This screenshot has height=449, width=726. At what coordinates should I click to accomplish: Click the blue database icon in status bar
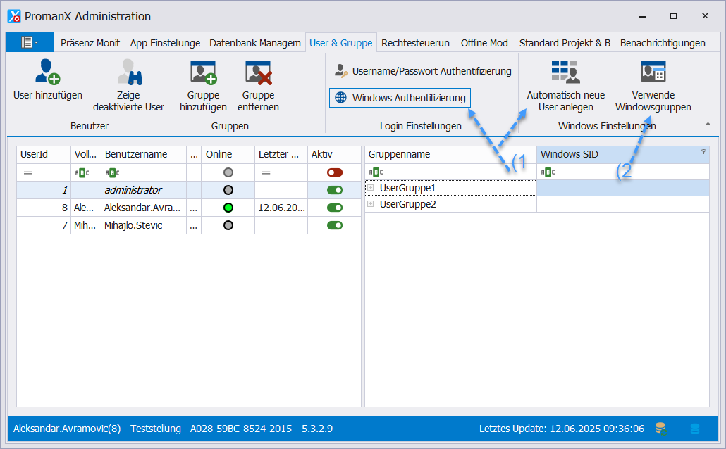(694, 429)
